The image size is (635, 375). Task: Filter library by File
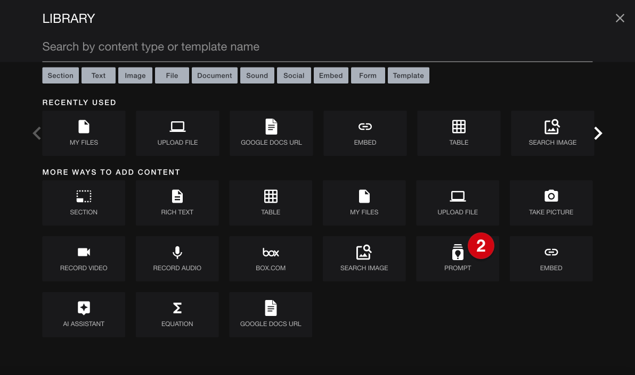[x=172, y=76]
